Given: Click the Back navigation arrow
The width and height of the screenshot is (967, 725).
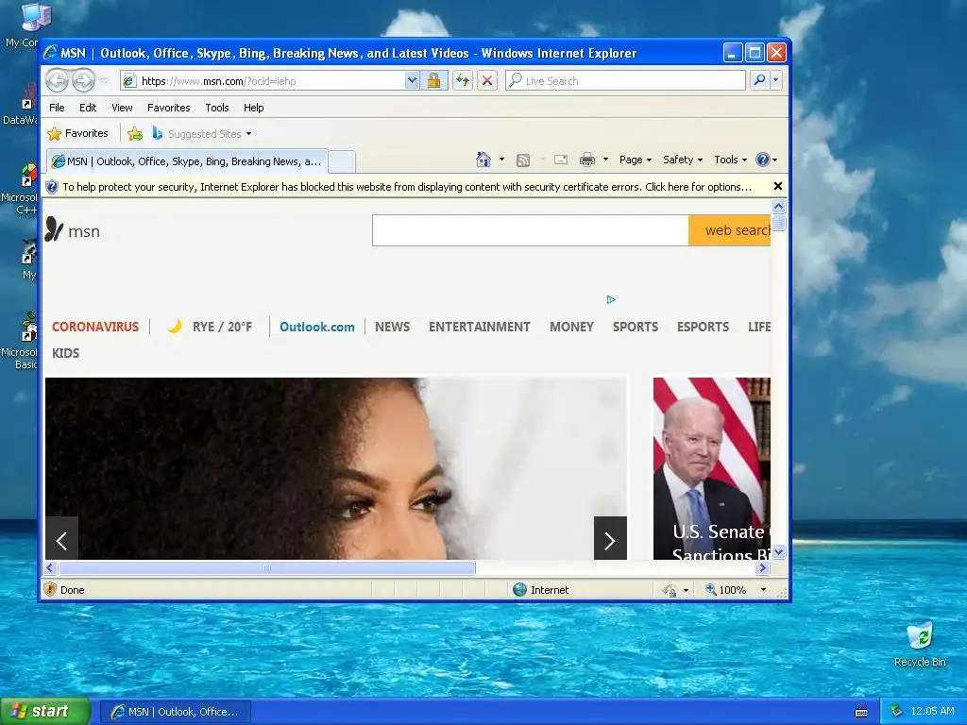Looking at the screenshot, I should [x=58, y=80].
